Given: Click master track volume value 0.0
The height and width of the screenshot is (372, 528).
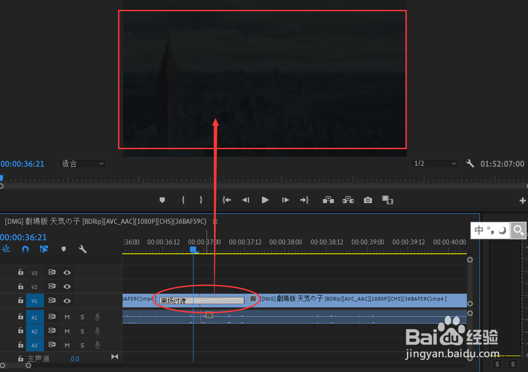Looking at the screenshot, I should pyautogui.click(x=75, y=359).
